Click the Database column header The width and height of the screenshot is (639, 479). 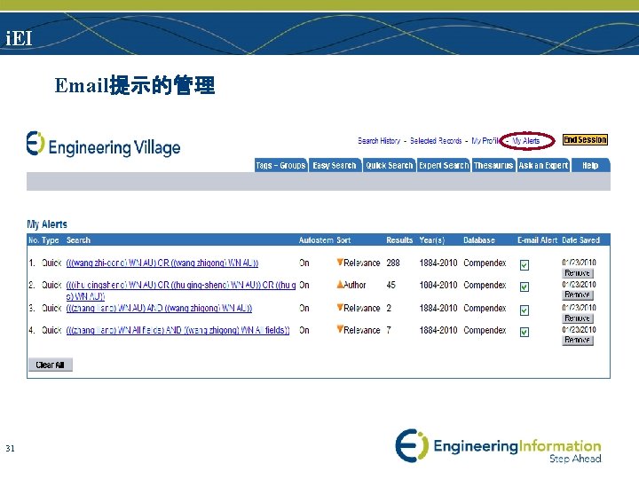(x=479, y=239)
